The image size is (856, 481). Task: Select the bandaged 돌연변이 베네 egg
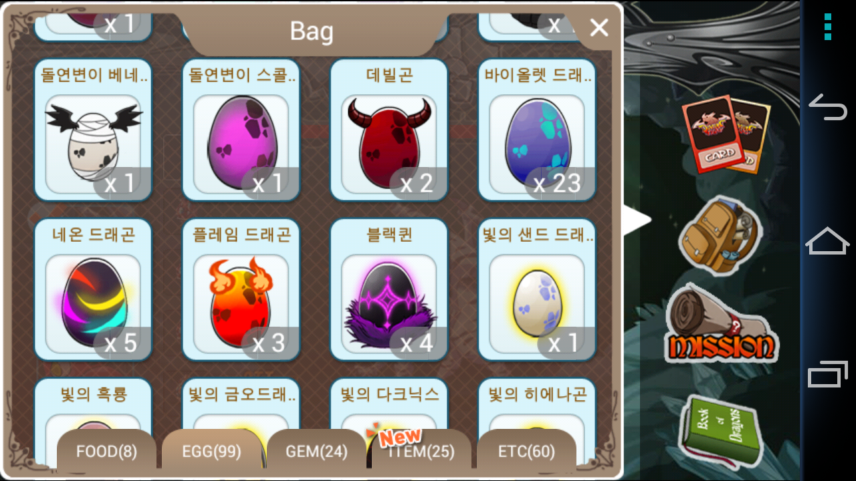click(x=94, y=130)
